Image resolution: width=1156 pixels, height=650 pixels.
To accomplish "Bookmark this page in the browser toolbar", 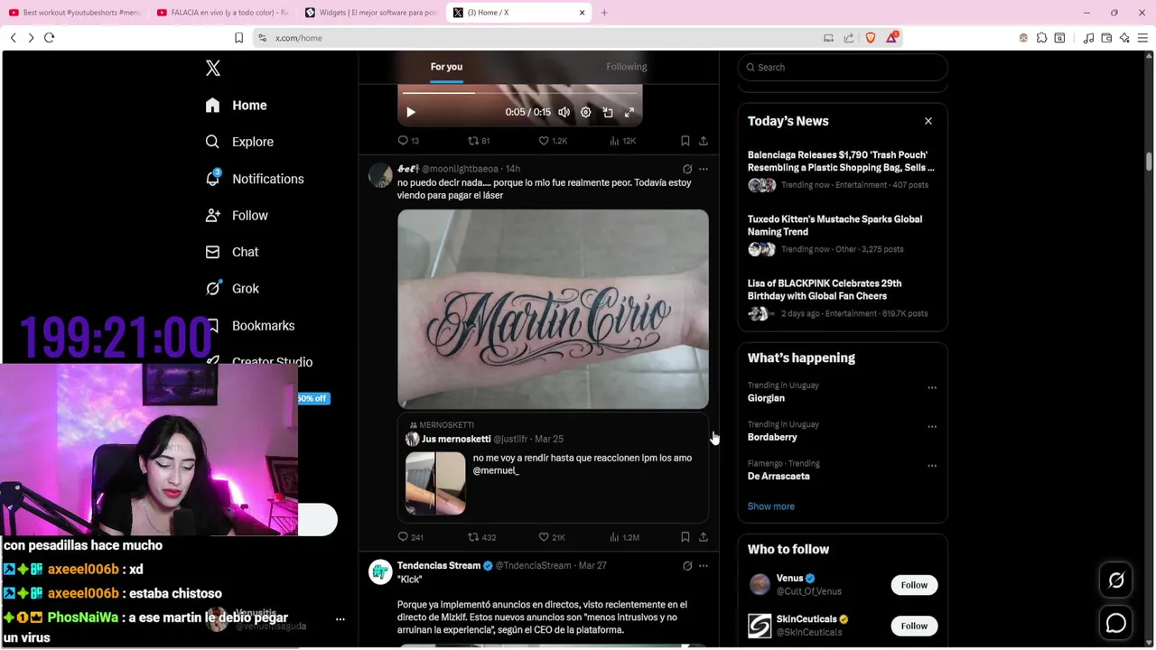I will 238,38.
